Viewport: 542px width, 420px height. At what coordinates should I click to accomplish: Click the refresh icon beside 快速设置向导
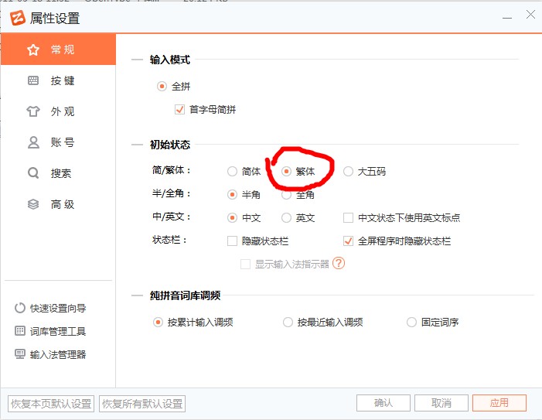(x=20, y=308)
